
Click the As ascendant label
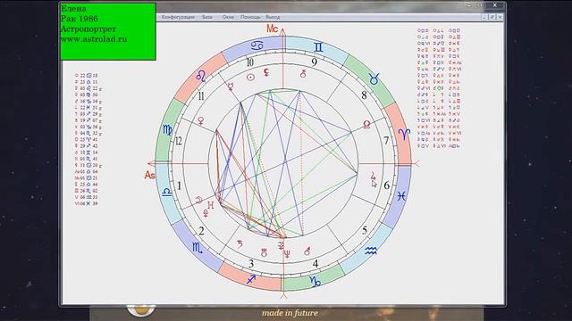tap(149, 175)
